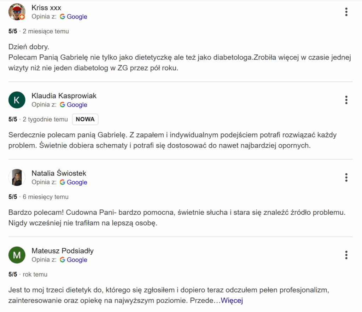Click Natalia Świostek's profile photo
The width and height of the screenshot is (362, 312).
tap(17, 178)
